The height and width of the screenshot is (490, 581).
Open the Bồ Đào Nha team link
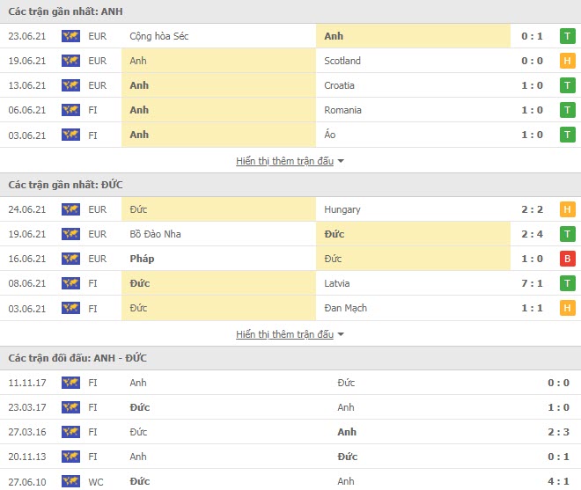pyautogui.click(x=156, y=234)
